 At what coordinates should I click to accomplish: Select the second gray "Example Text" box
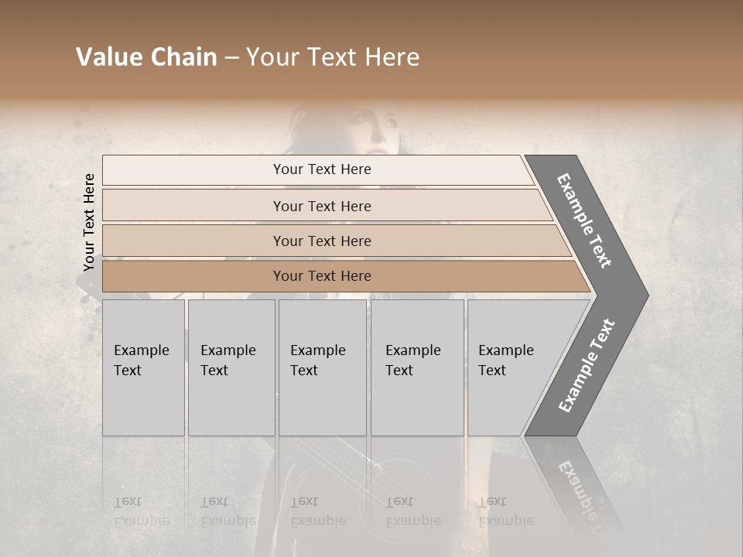(x=231, y=367)
